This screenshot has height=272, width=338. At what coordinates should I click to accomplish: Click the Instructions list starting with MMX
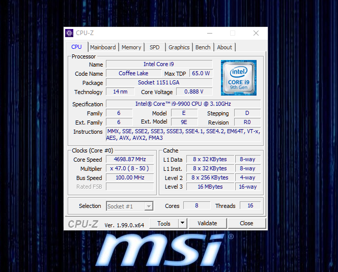tap(183, 134)
